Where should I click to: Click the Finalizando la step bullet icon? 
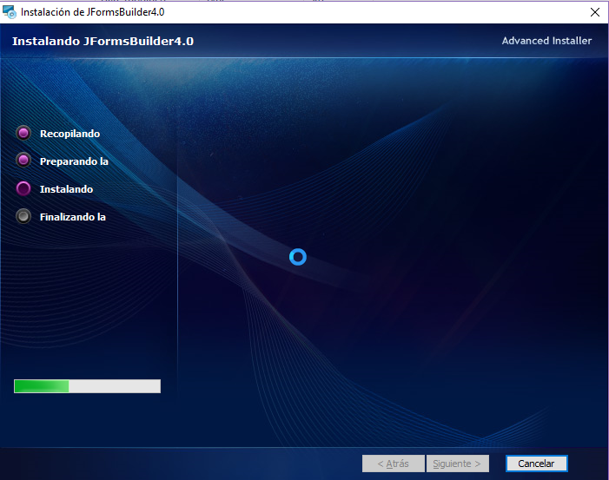click(23, 216)
